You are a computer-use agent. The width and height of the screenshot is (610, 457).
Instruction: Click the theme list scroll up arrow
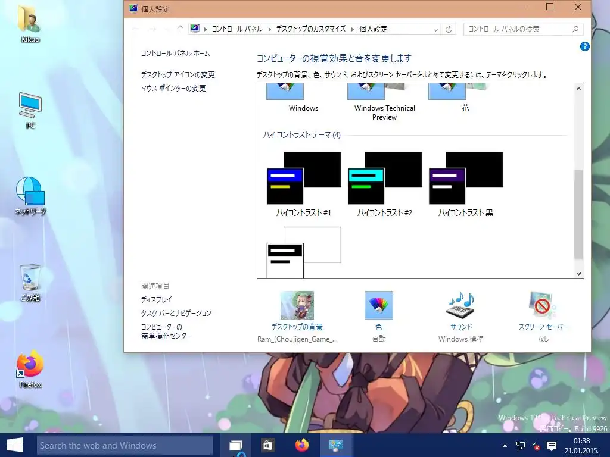578,89
